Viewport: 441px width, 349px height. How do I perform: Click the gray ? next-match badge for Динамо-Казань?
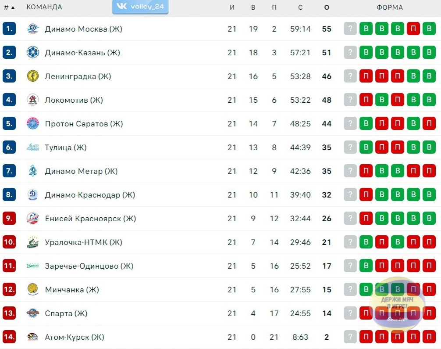click(x=350, y=52)
